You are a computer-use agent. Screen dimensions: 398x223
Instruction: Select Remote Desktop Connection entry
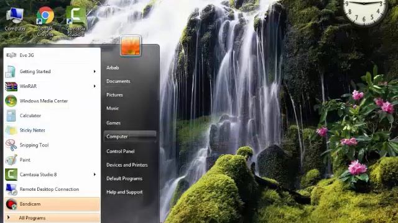pos(52,189)
